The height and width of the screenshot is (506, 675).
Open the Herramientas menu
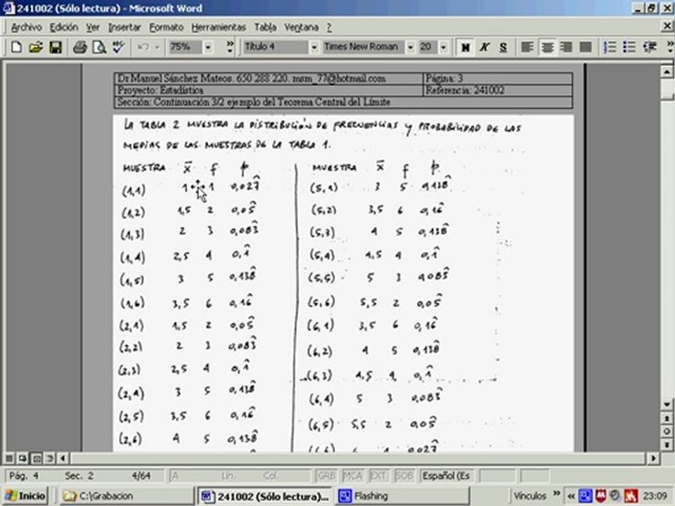219,27
